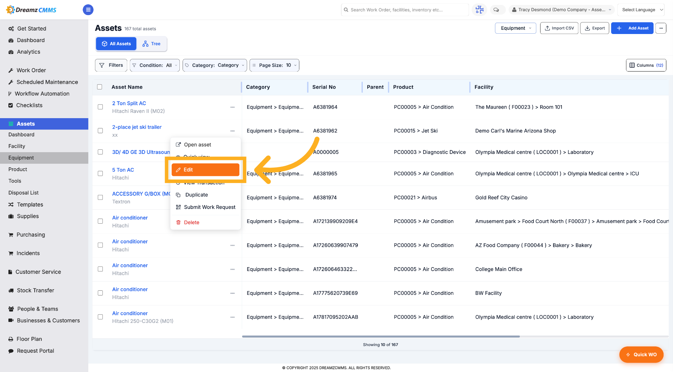The height and width of the screenshot is (372, 673).
Task: Click the horizontal table scrollbar
Action: coord(381,337)
